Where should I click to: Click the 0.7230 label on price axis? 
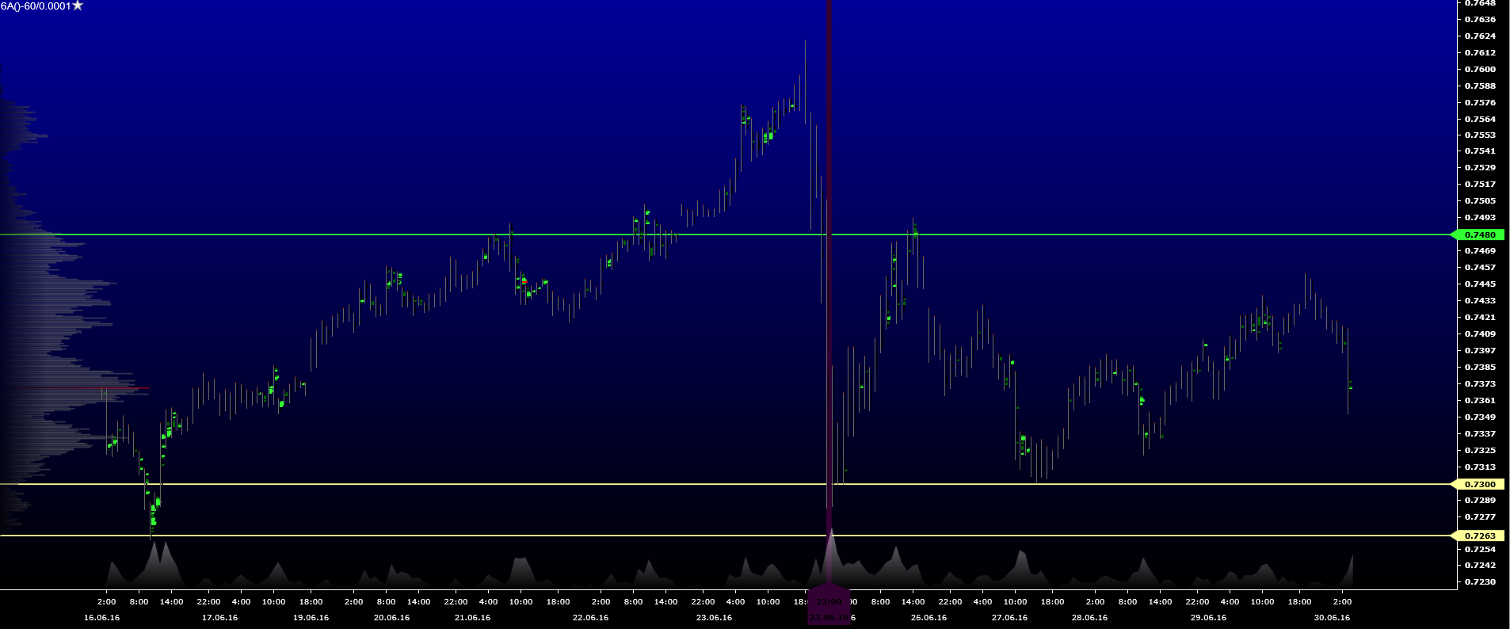tap(1480, 581)
